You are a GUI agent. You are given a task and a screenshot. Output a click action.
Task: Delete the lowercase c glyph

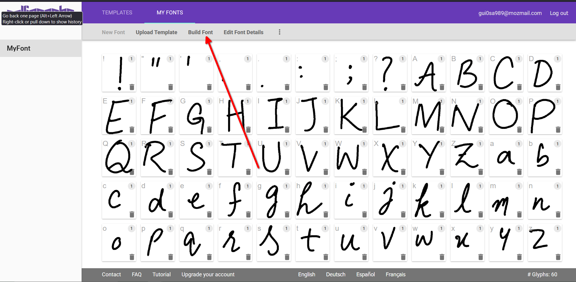pyautogui.click(x=132, y=215)
